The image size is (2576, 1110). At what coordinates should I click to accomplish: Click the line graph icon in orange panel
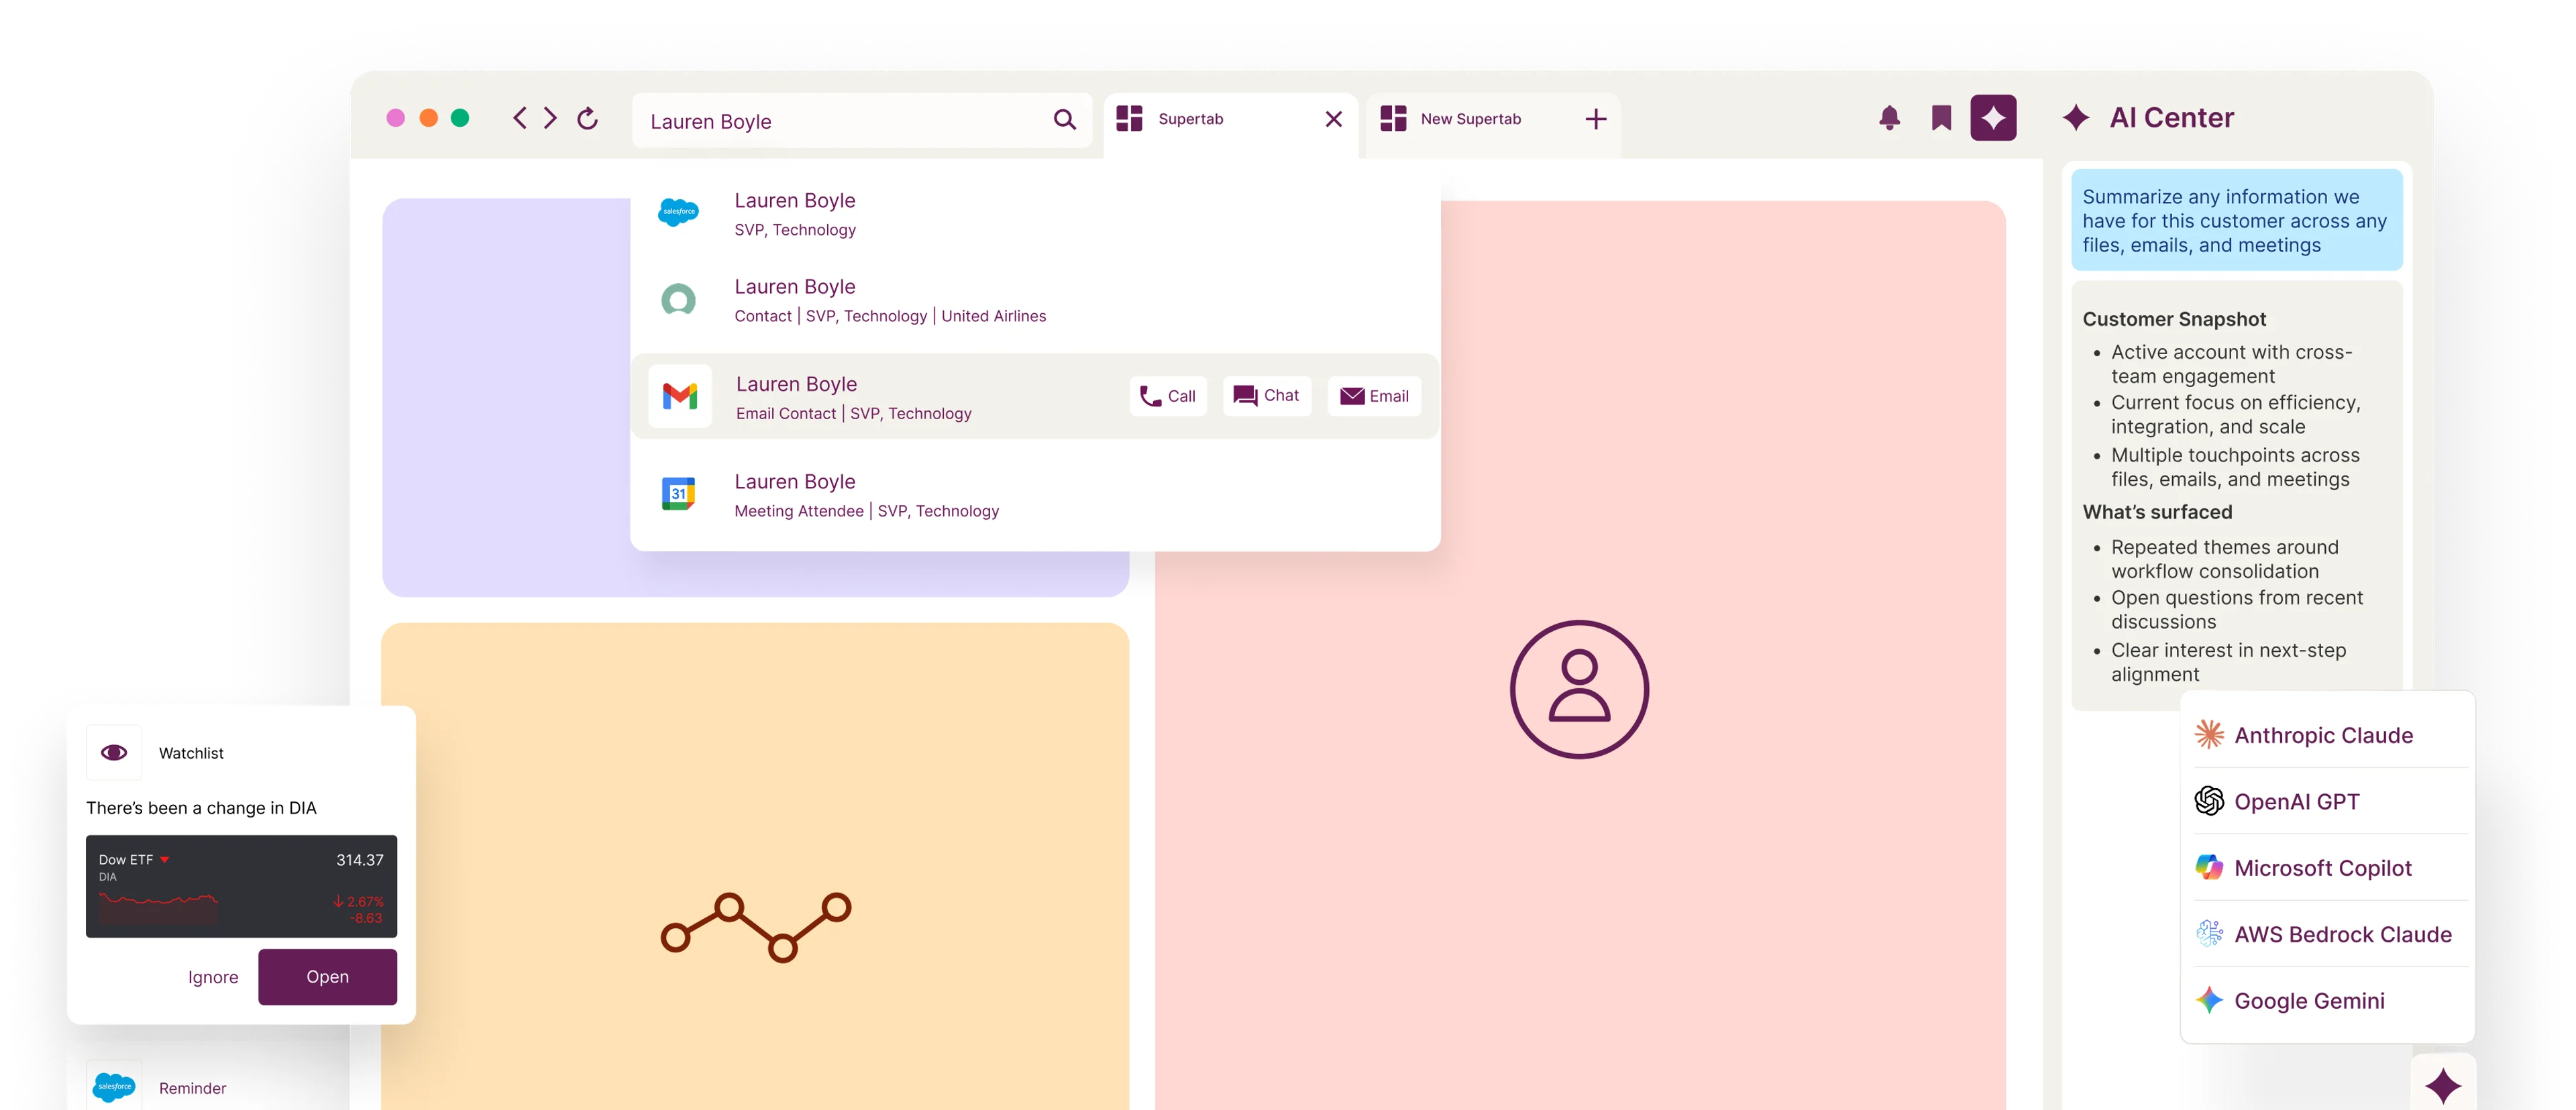[x=756, y=926]
